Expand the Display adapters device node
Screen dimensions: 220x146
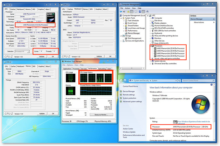tap(151, 23)
